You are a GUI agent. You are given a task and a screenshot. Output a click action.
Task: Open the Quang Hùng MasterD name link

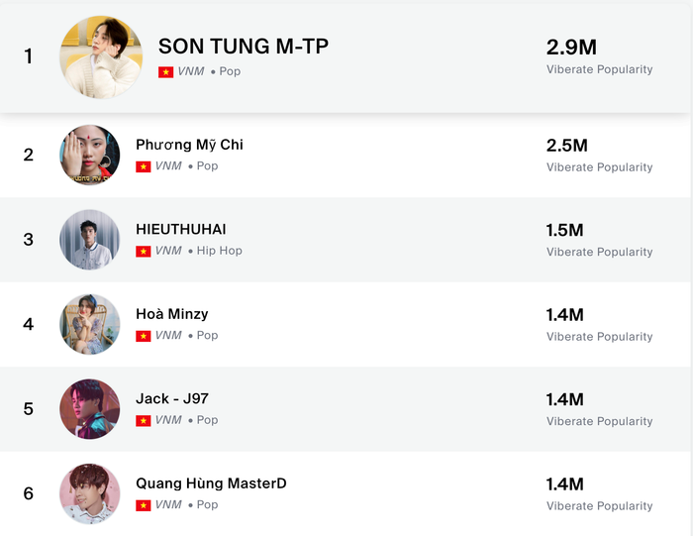[211, 483]
